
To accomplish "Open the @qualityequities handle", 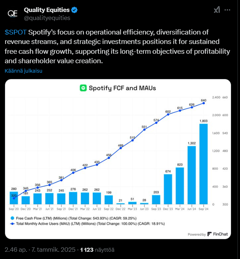I will pos(47,18).
